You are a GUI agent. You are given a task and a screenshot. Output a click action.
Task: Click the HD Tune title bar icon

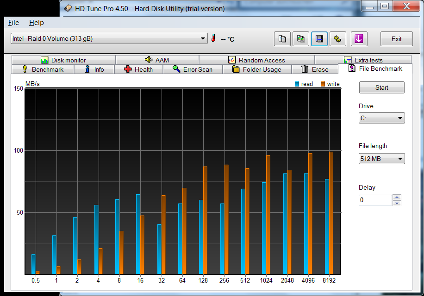tap(68, 8)
